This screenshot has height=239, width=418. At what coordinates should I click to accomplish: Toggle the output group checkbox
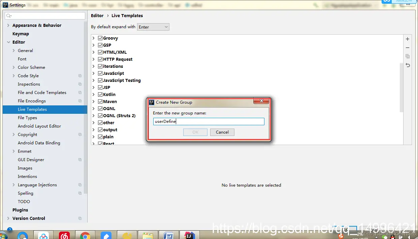(100, 130)
